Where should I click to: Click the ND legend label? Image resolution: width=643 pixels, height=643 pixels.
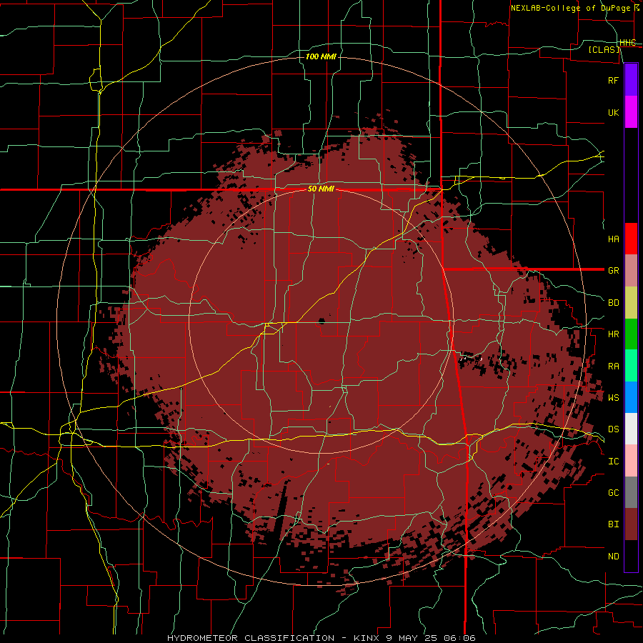point(613,557)
